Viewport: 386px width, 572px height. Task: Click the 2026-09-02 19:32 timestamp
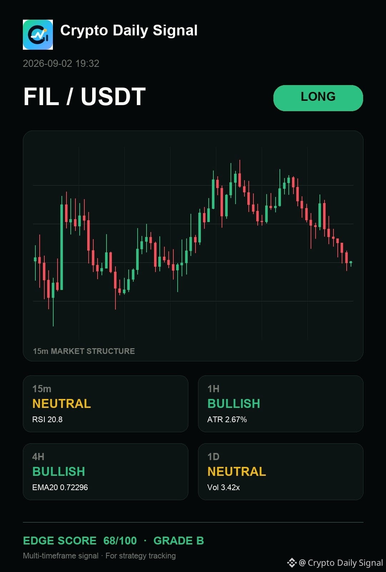coord(61,64)
